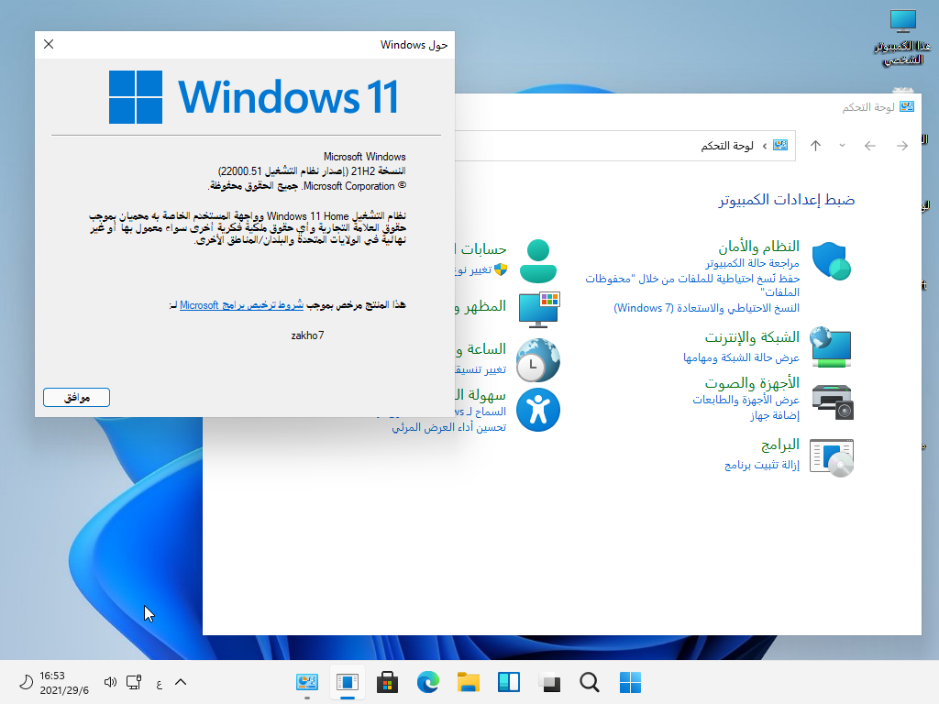This screenshot has height=704, width=939.
Task: Open الشبكة والإنترنت (Network and Internet) category
Action: tap(752, 337)
